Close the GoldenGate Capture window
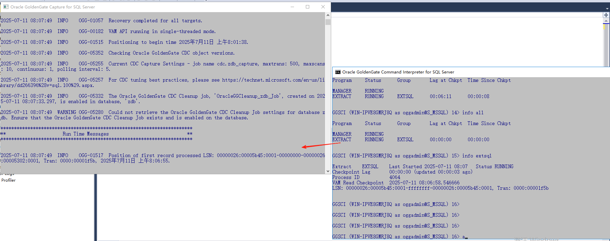610x241 pixels. pyautogui.click(x=323, y=7)
